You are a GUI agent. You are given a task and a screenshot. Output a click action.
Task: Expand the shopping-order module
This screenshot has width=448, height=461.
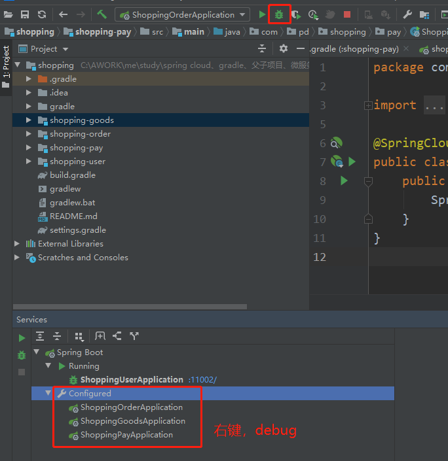pyautogui.click(x=29, y=134)
